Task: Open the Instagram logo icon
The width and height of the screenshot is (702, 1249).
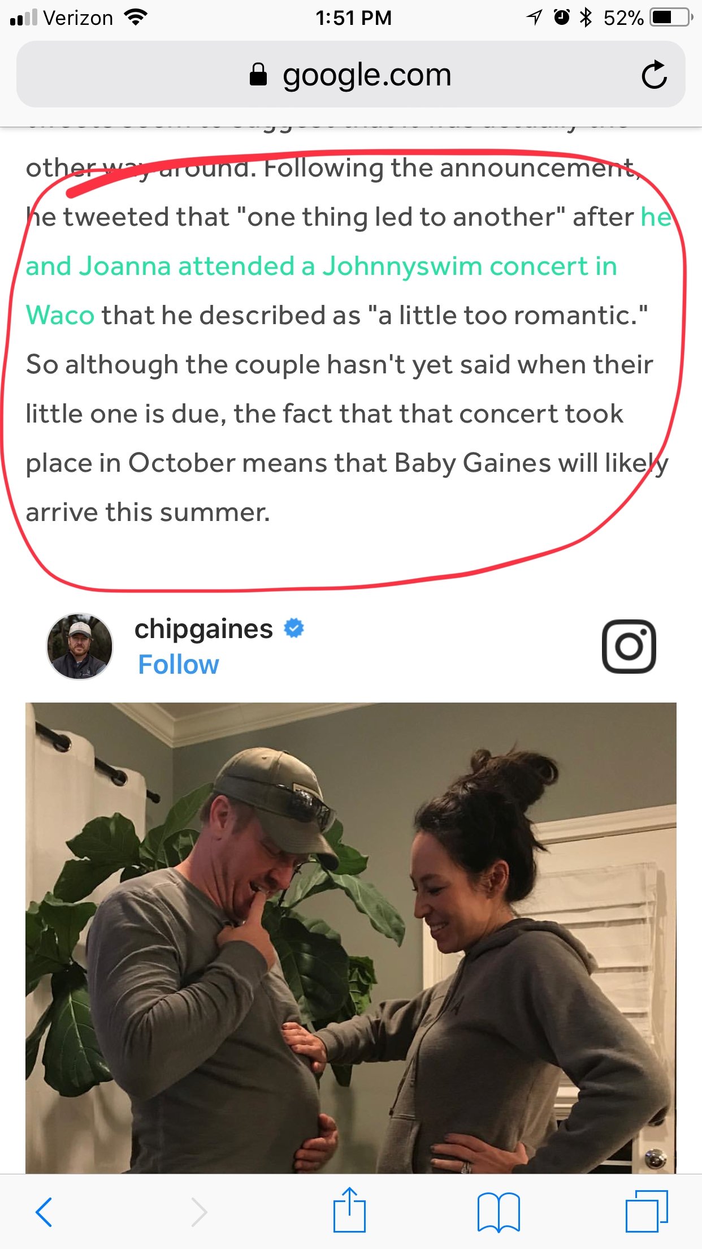Action: pos(629,646)
